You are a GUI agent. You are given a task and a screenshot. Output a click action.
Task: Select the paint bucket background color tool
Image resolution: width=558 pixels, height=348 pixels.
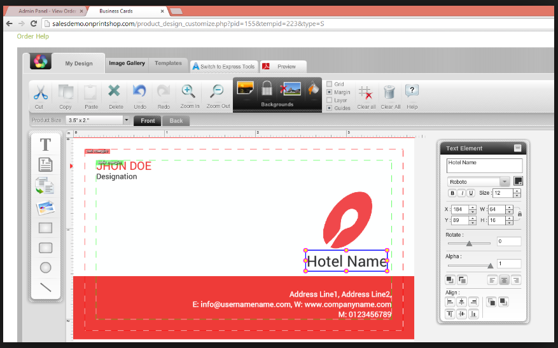click(313, 88)
